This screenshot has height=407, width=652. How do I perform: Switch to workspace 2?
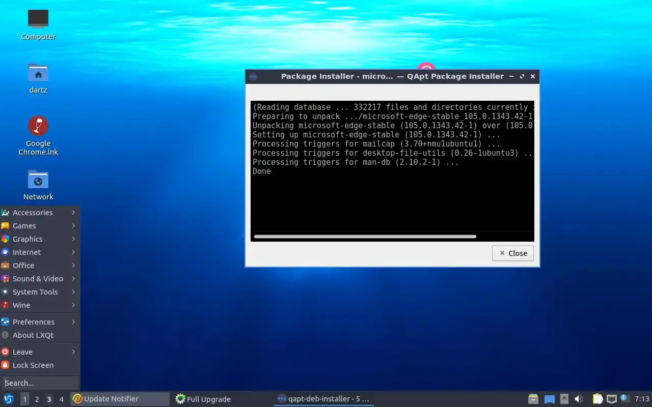pos(37,399)
